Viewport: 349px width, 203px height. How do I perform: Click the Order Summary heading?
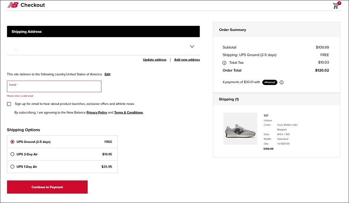click(x=232, y=30)
